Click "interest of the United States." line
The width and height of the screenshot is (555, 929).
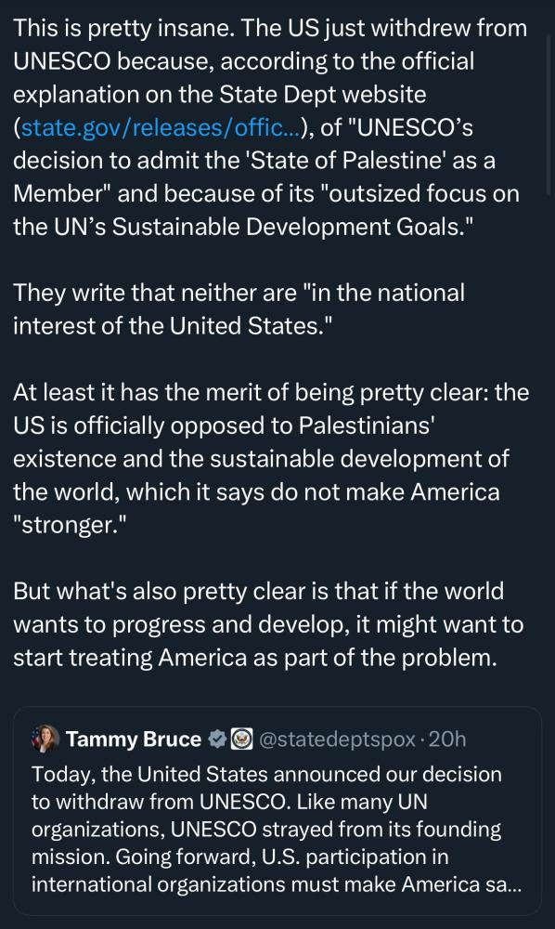pyautogui.click(x=173, y=326)
